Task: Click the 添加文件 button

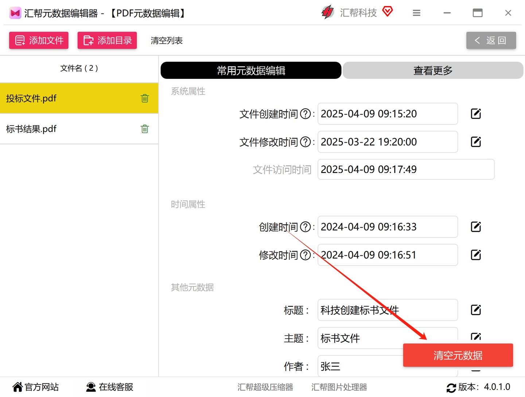Action: (x=39, y=40)
